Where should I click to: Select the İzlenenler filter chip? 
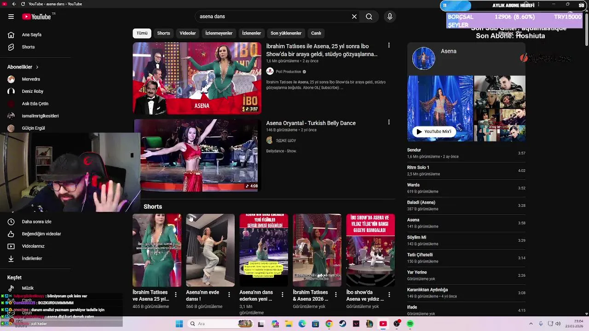tap(252, 33)
